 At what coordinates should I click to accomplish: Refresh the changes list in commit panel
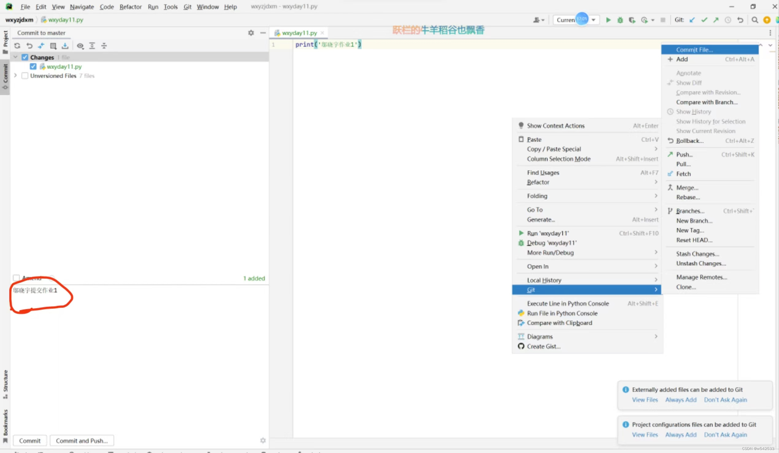point(17,46)
